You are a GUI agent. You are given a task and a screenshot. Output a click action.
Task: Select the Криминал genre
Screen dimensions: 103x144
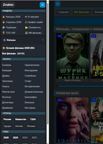pos(7,108)
